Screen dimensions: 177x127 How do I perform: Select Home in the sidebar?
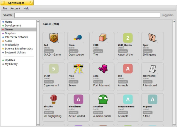(19, 22)
